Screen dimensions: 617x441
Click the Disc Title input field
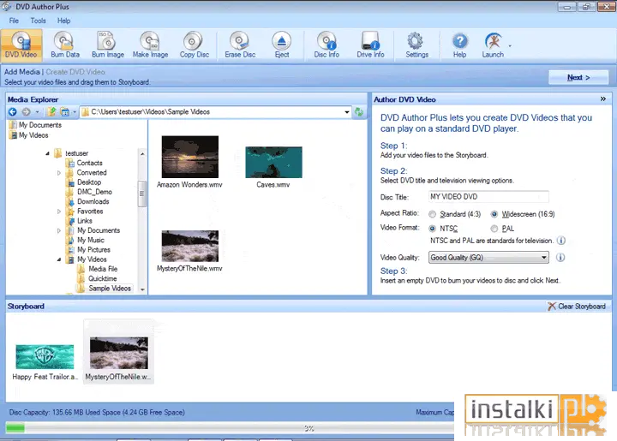pos(488,197)
